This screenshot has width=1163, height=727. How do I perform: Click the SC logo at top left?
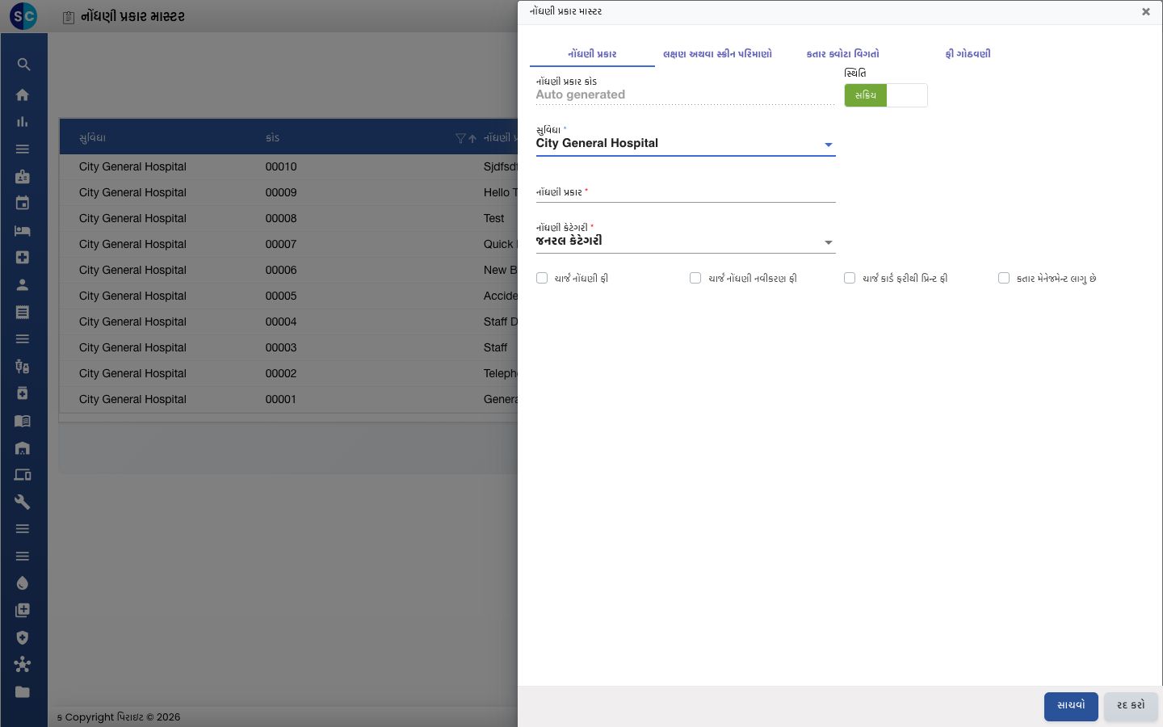point(23,16)
